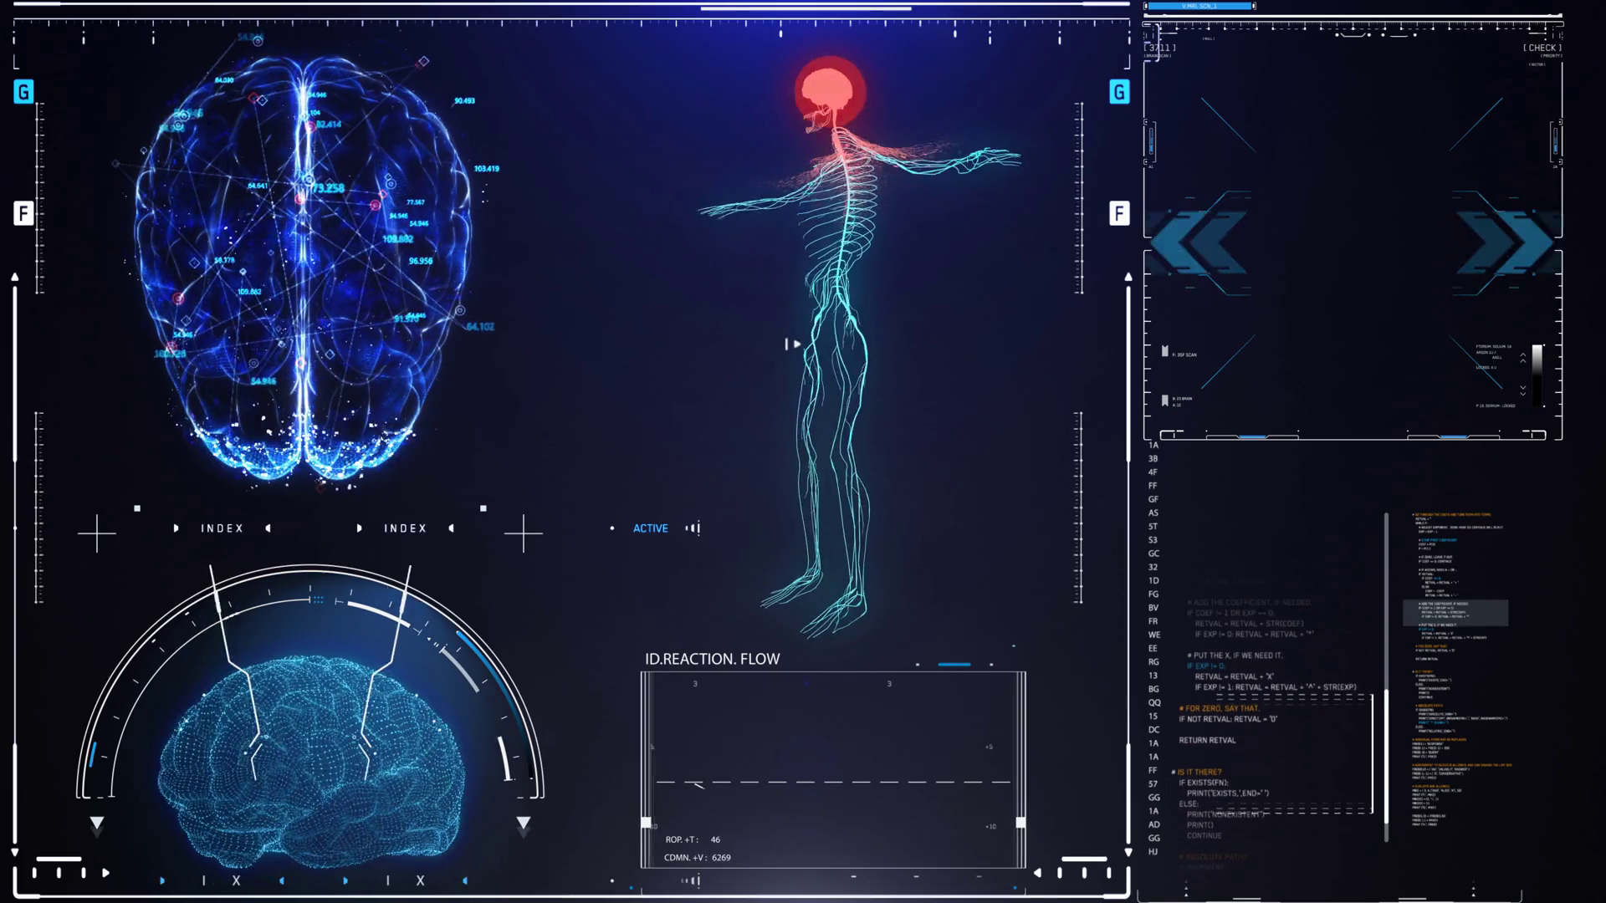Select the G icon beside the brain scan
The width and height of the screenshot is (1606, 903).
click(24, 92)
